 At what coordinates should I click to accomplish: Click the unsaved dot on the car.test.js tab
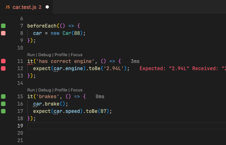(x=47, y=7)
